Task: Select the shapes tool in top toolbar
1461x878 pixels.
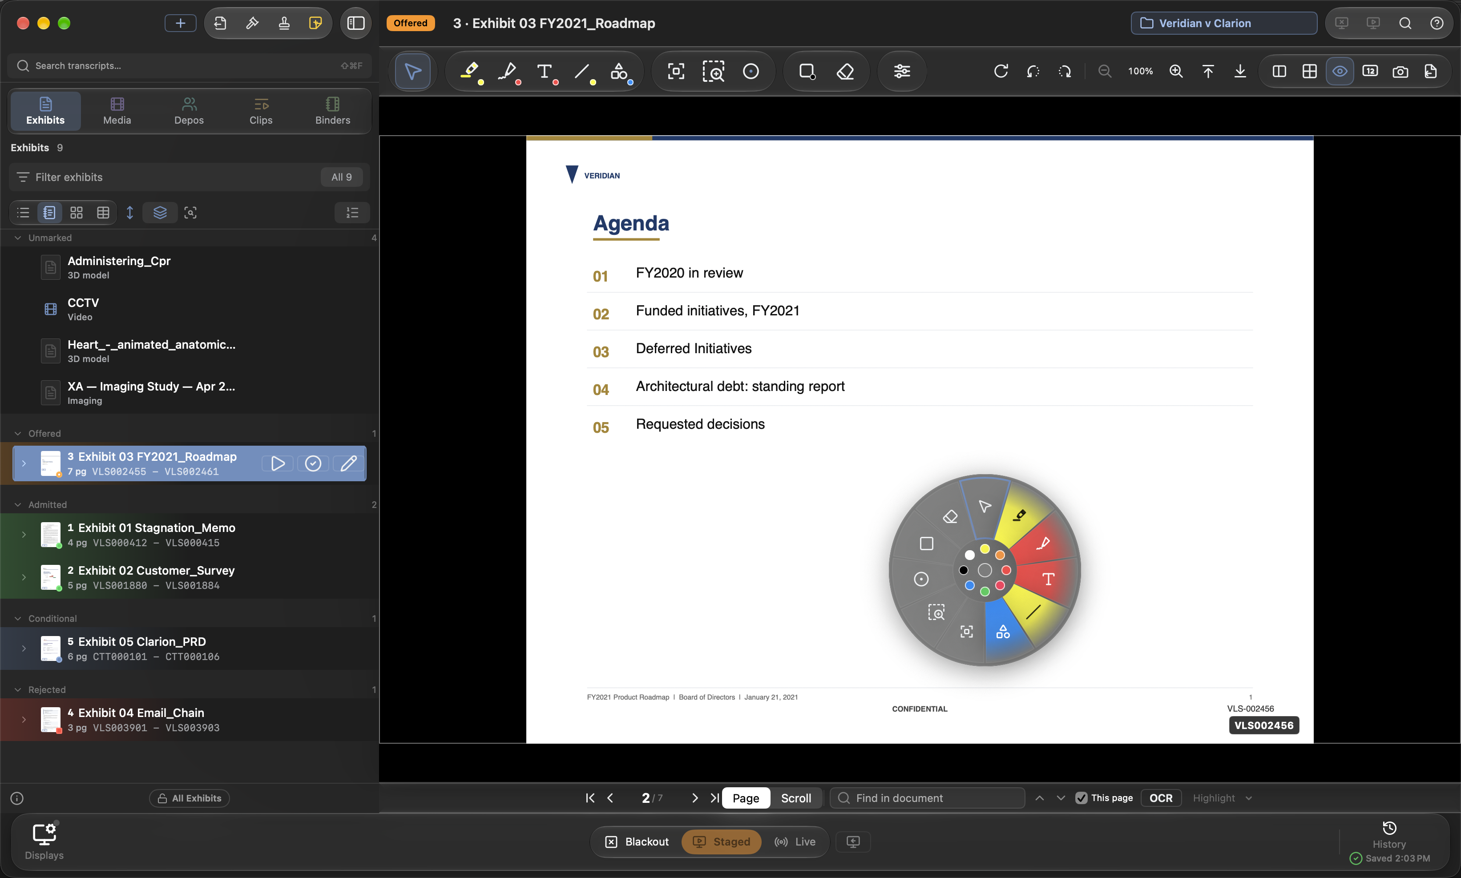Action: (620, 72)
